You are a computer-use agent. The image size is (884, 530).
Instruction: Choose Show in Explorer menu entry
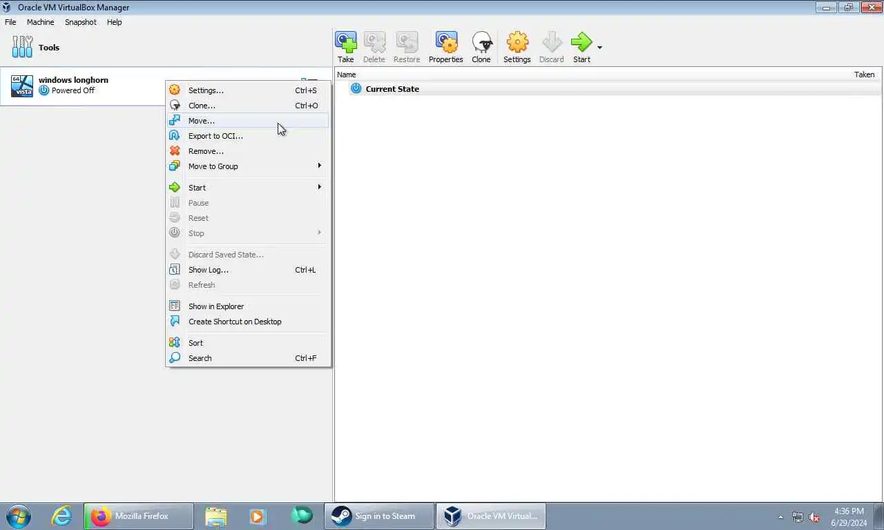pos(248,306)
